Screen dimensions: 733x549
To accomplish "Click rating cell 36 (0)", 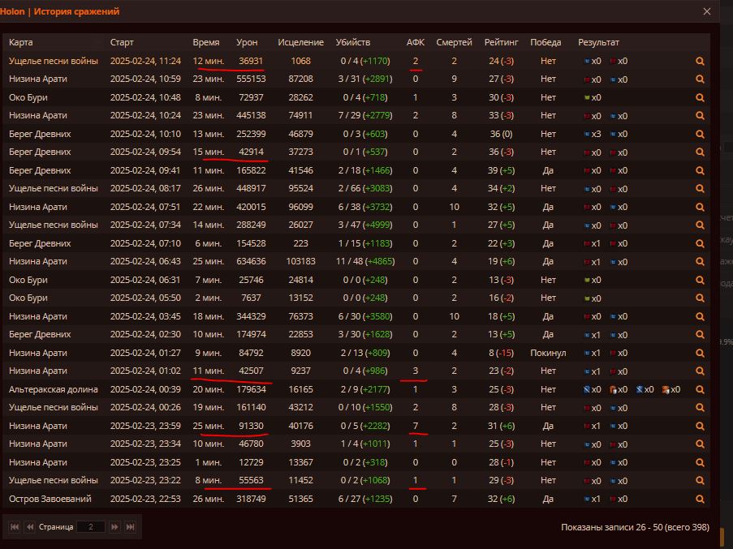I will (x=501, y=134).
